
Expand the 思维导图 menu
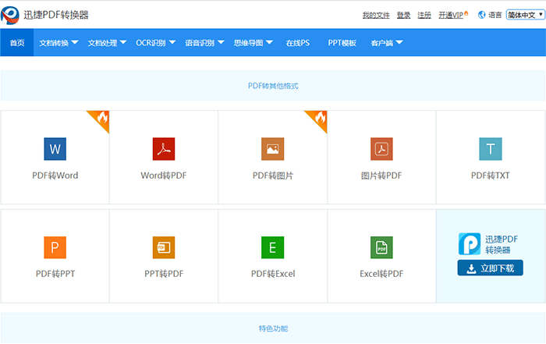pyautogui.click(x=253, y=43)
